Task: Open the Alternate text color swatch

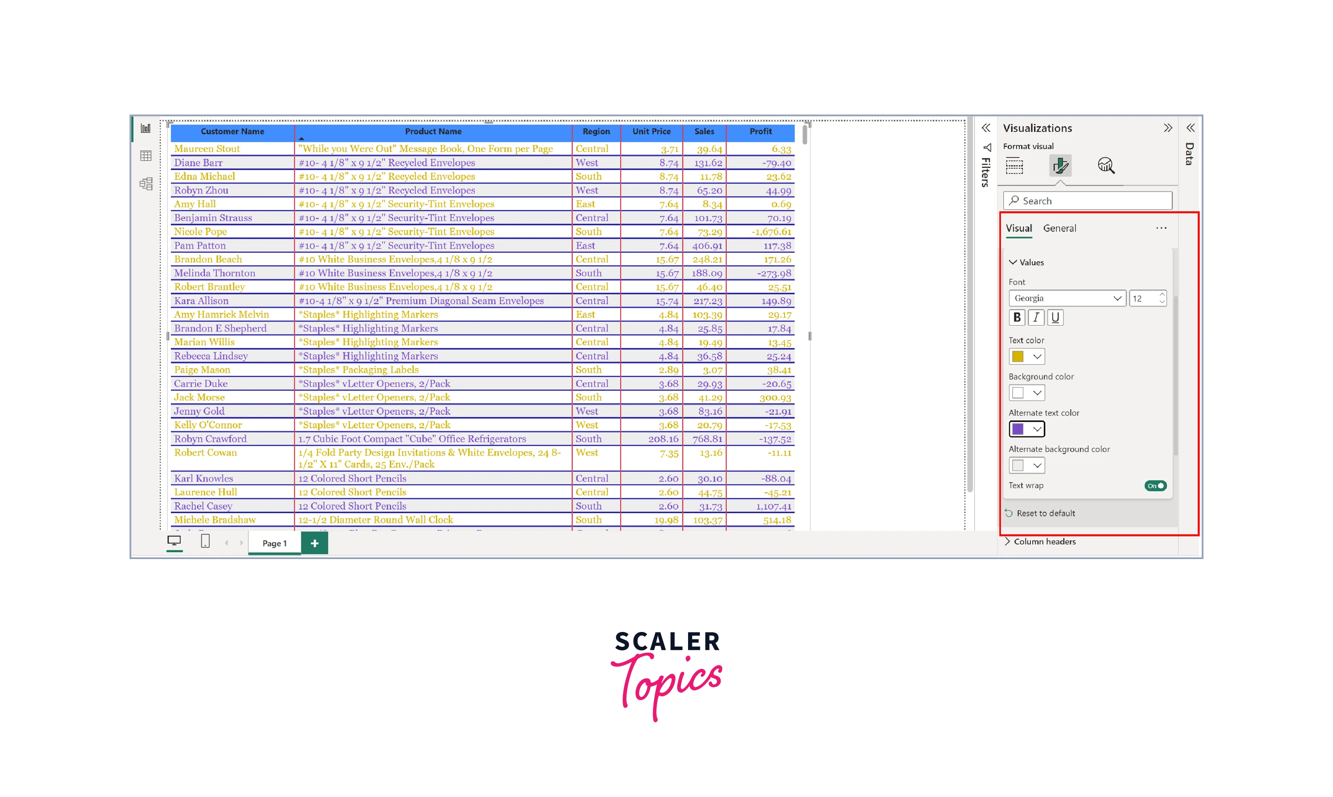Action: (x=1026, y=429)
